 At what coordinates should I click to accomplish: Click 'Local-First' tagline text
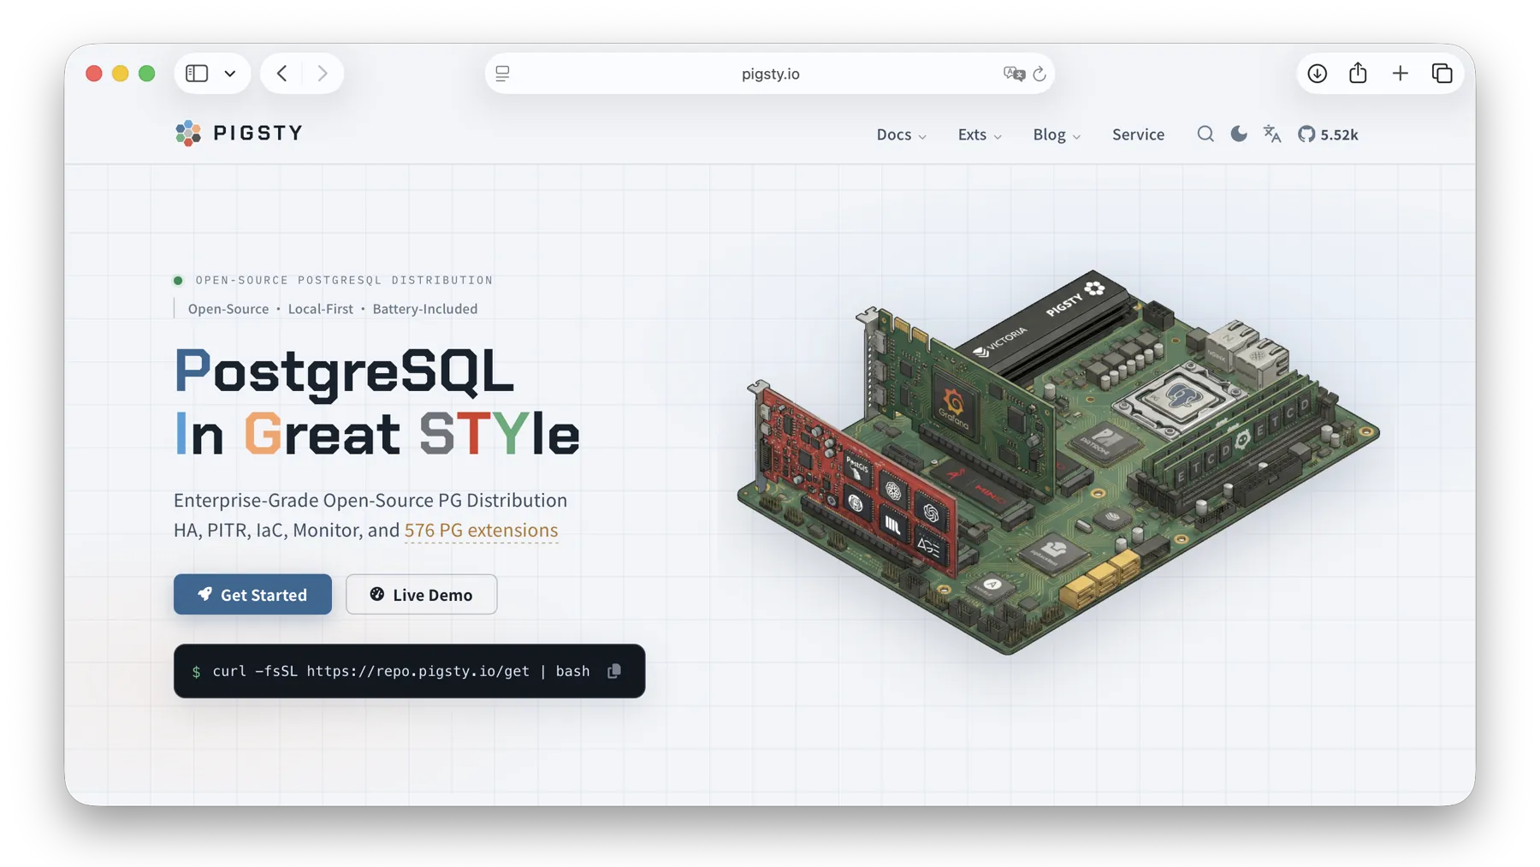321,309
